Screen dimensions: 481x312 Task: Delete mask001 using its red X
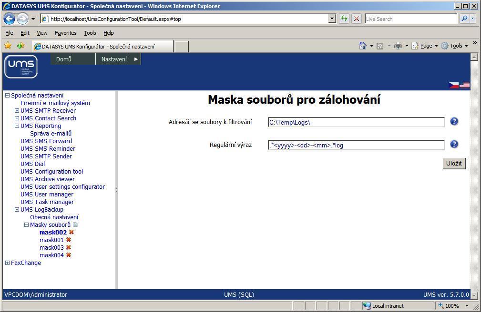(69, 240)
